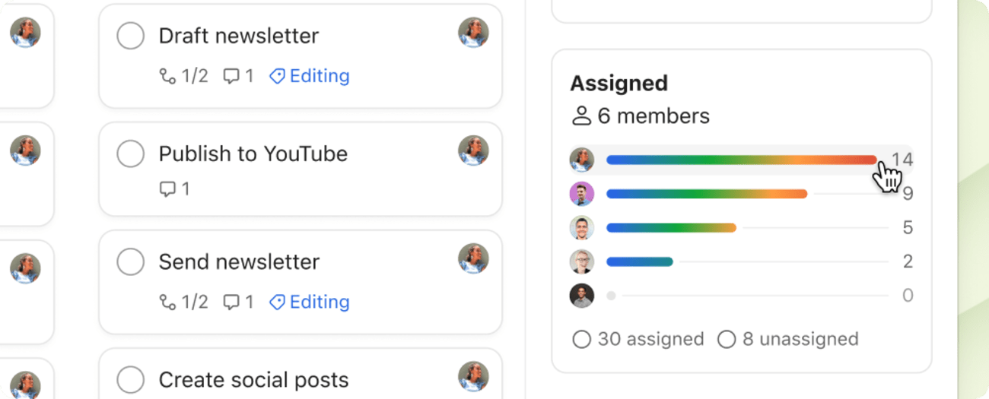The width and height of the screenshot is (989, 399).
Task: Click subtask icon on Draft newsletter
Action: point(167,76)
